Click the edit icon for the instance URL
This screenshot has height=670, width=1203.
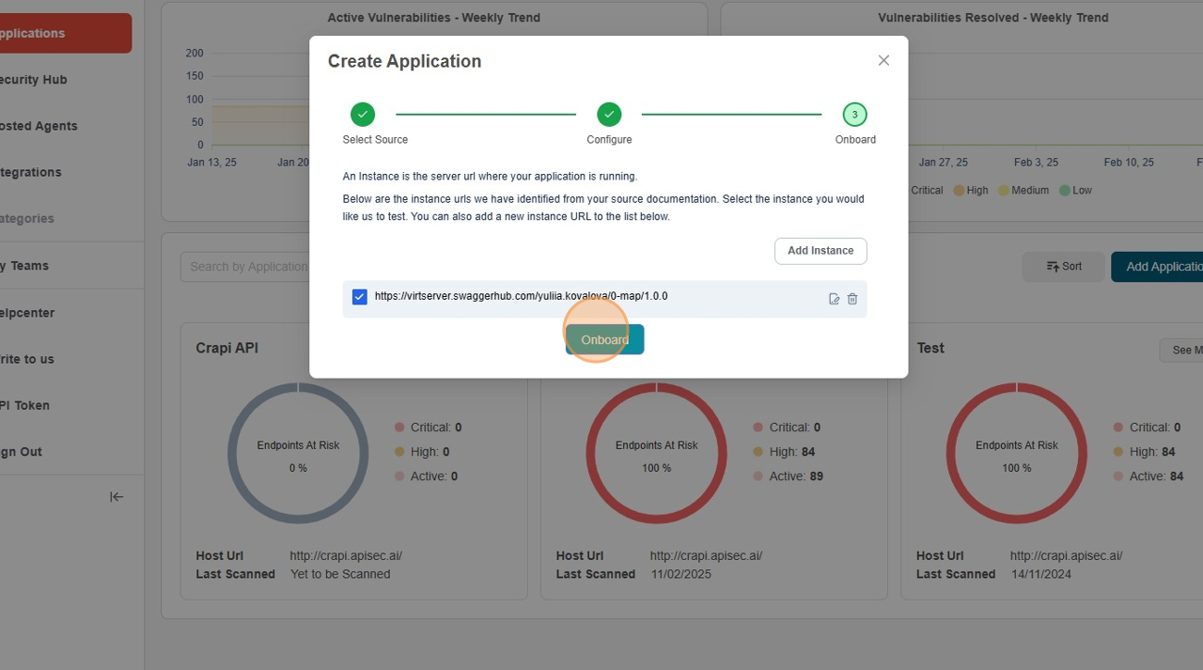tap(834, 299)
